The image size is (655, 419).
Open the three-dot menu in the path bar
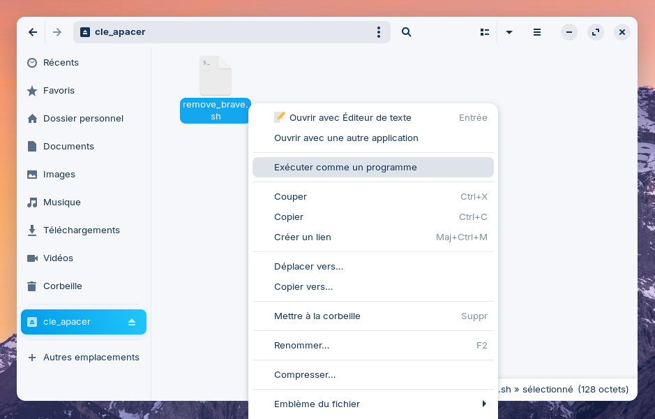(x=379, y=32)
